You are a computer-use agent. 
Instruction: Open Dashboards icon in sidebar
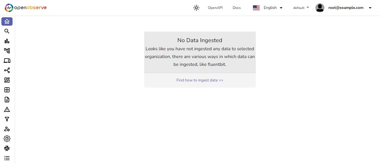click(7, 80)
